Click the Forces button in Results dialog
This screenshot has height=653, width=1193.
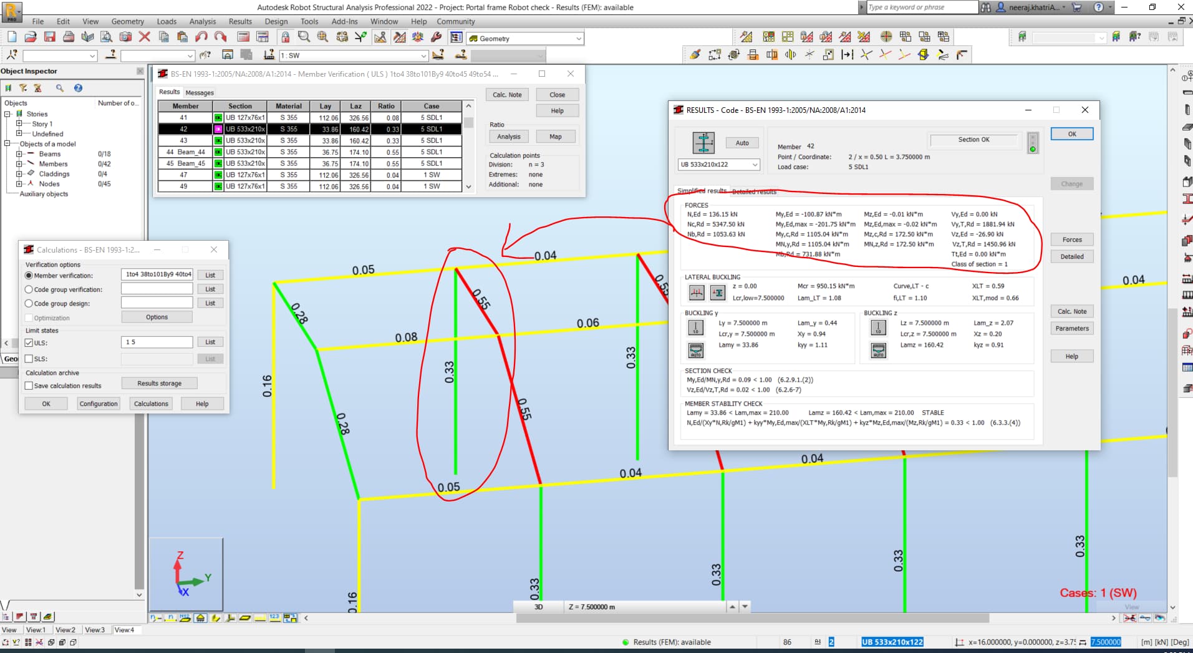click(x=1072, y=239)
